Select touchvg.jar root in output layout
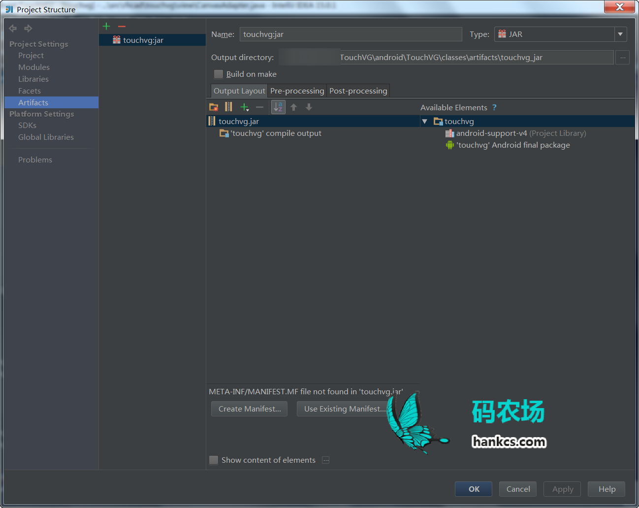 (313, 121)
